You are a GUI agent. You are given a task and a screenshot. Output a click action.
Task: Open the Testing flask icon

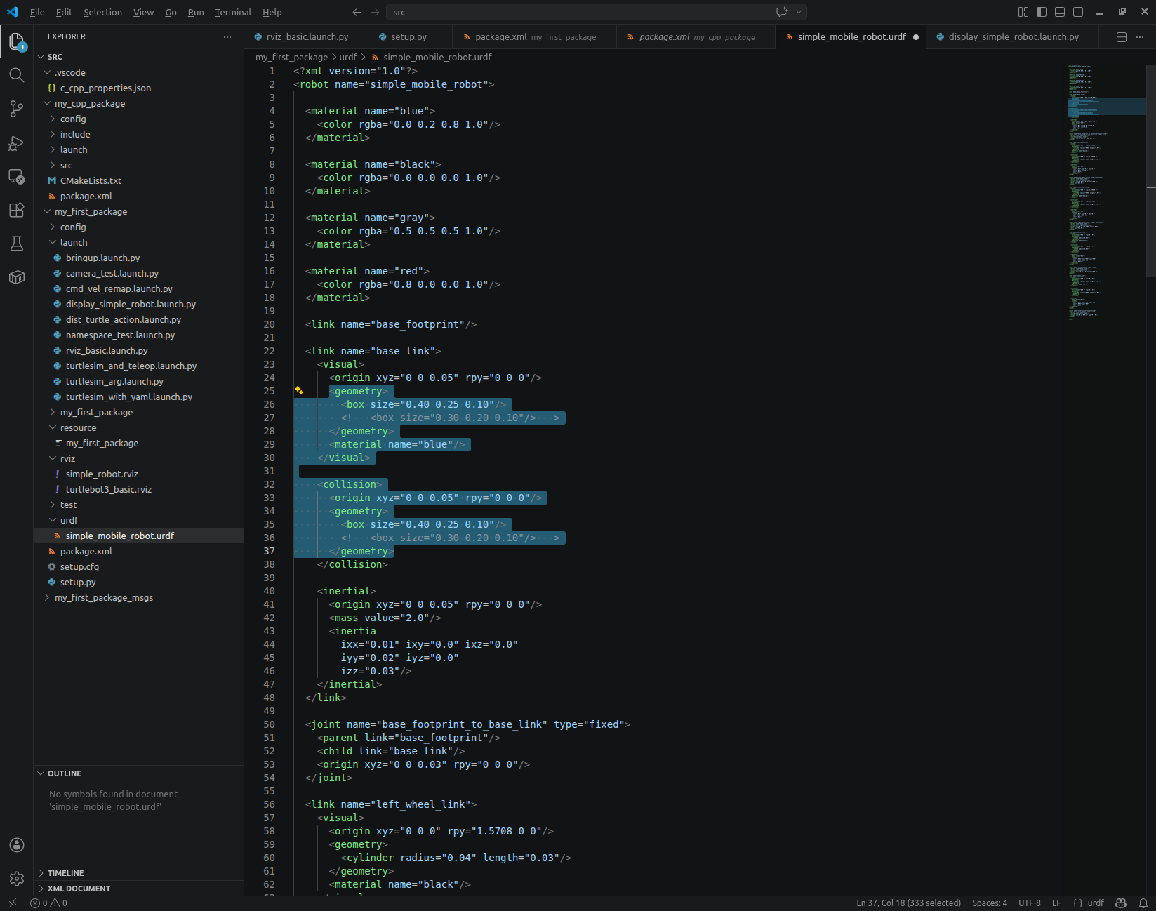17,244
